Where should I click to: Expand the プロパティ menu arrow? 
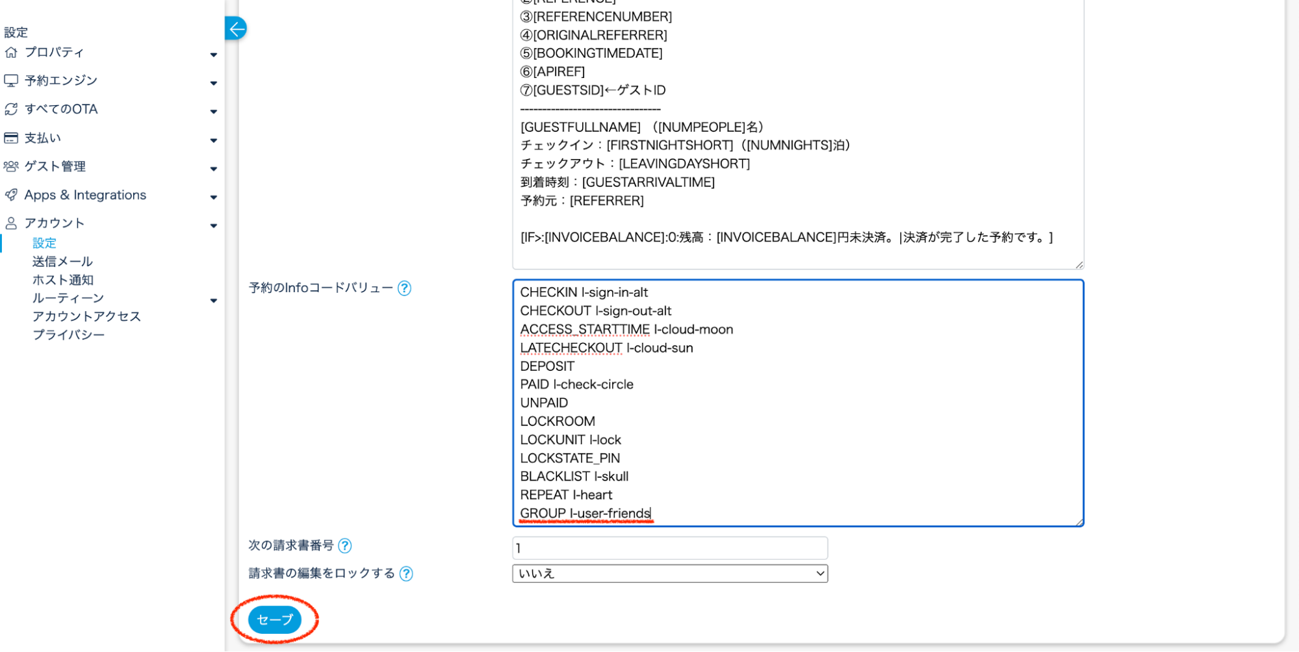[x=213, y=55]
